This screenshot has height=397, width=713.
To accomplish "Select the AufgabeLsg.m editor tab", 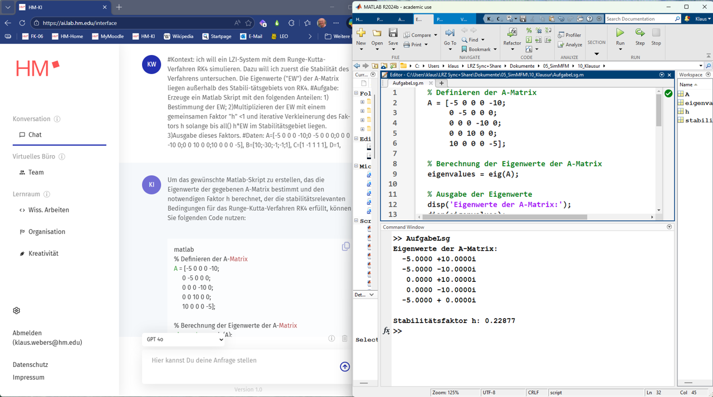I will click(x=408, y=83).
